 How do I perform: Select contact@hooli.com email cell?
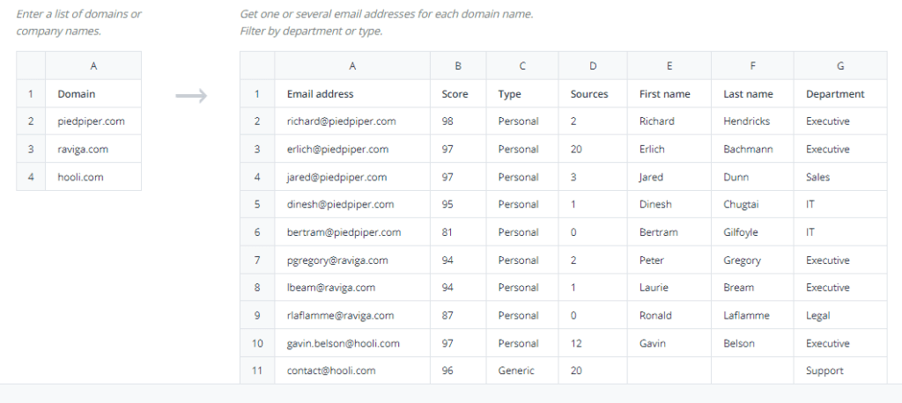tap(352, 370)
